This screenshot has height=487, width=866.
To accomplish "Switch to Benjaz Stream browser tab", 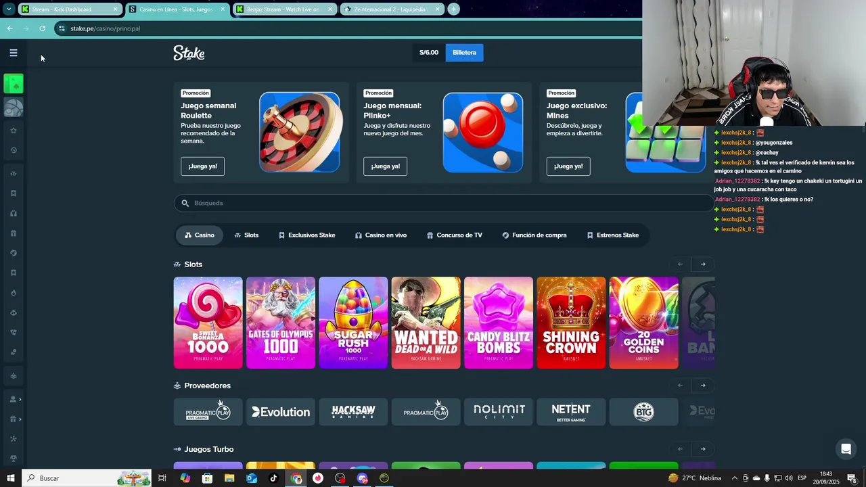I will (284, 9).
